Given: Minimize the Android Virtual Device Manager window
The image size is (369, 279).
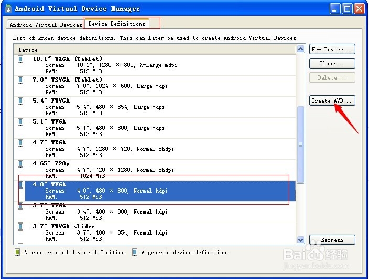Looking at the screenshot, I should click(x=334, y=9).
